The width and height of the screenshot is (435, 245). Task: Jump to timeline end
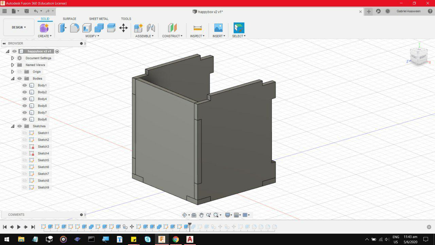pos(33,227)
